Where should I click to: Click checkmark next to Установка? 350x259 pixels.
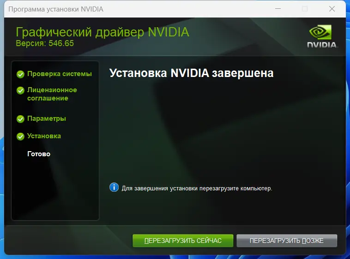pos(20,136)
